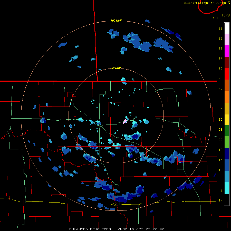Click the bright red legend swatch
The width and height of the screenshot is (231, 231).
[x=227, y=74]
